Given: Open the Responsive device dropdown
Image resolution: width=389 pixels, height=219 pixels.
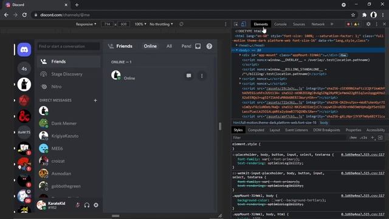Looking at the screenshot, I should 86,24.
